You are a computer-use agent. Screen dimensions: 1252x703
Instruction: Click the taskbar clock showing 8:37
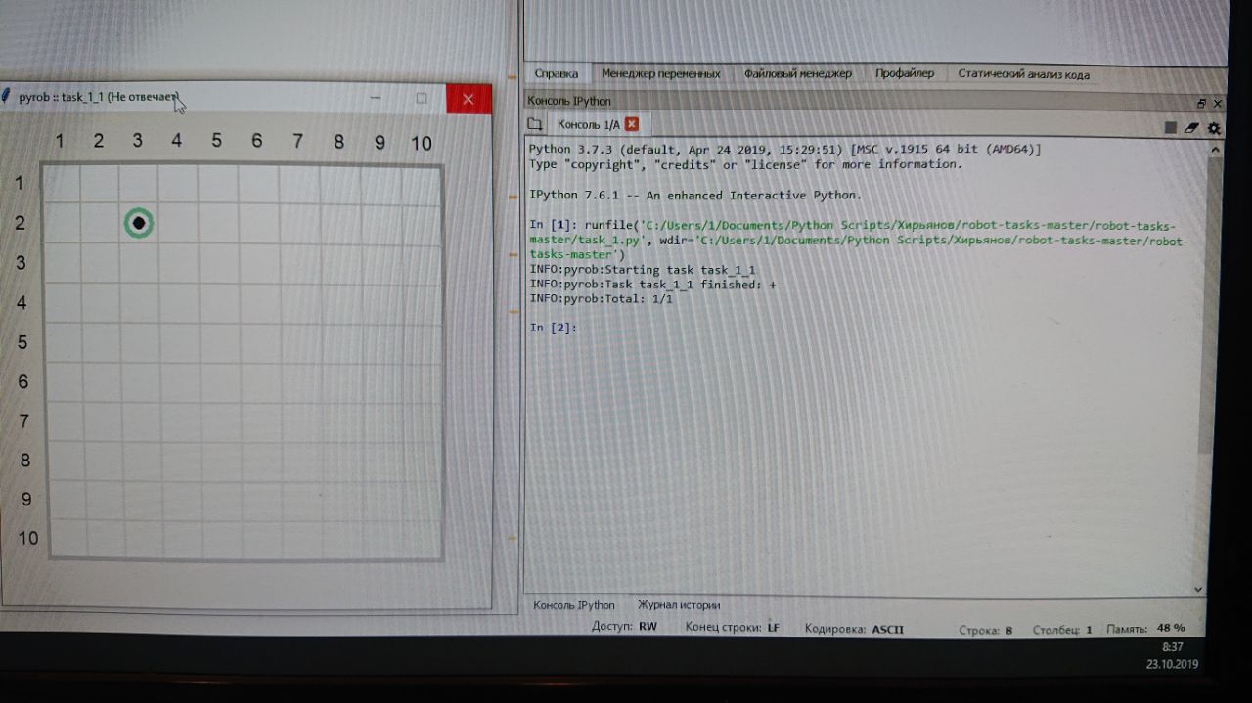tap(1172, 647)
